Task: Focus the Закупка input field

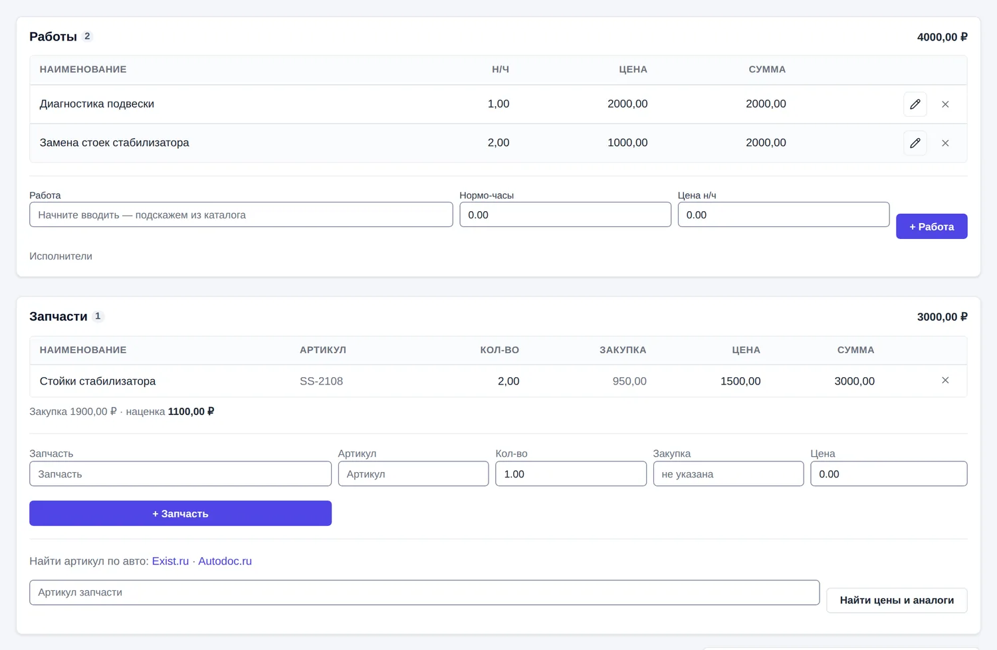Action: [728, 474]
